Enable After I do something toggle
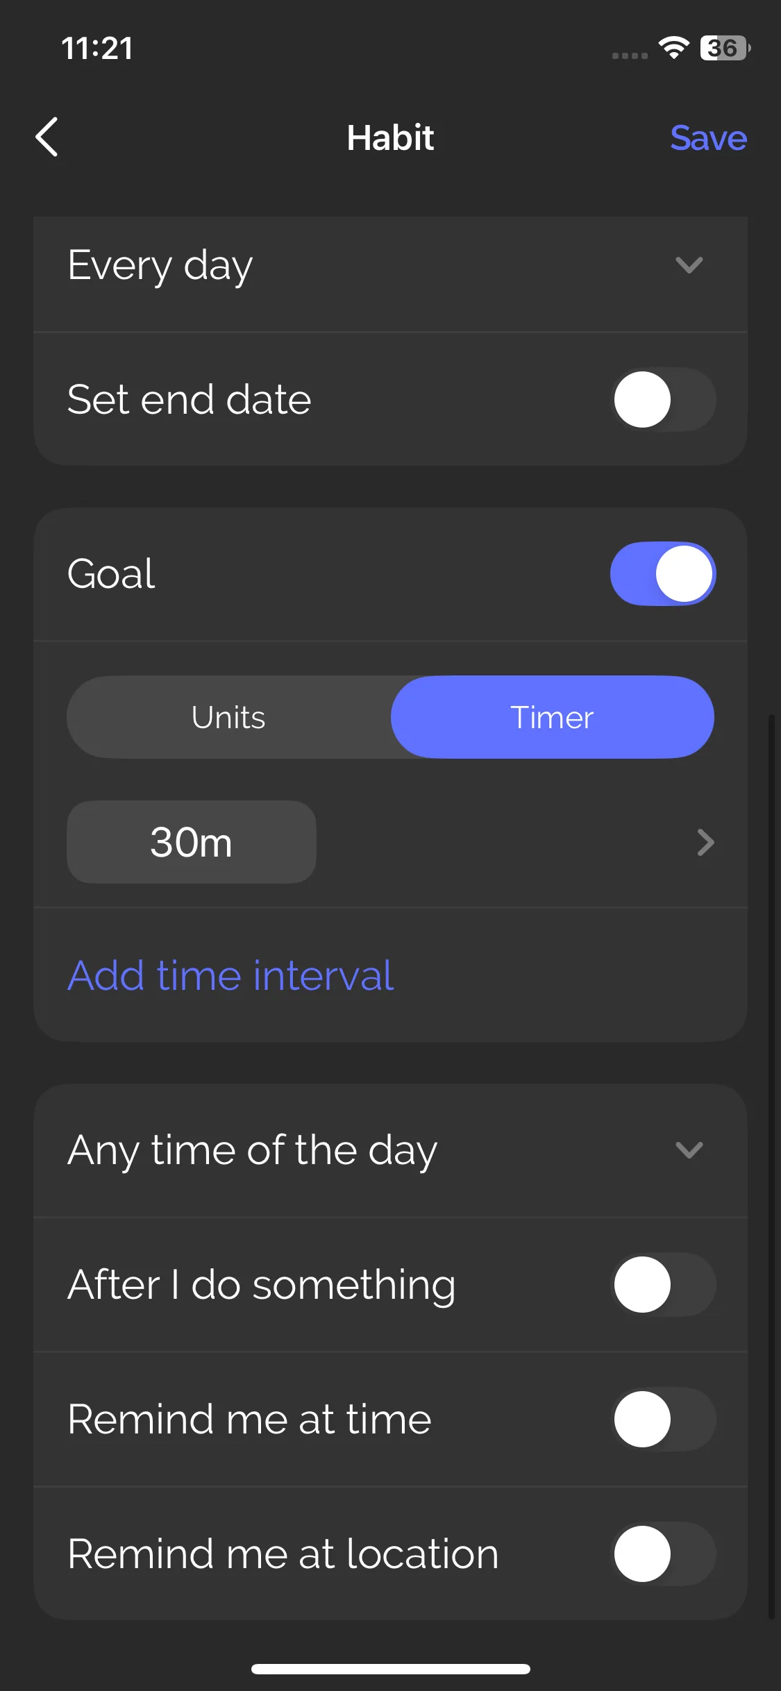 coord(663,1284)
